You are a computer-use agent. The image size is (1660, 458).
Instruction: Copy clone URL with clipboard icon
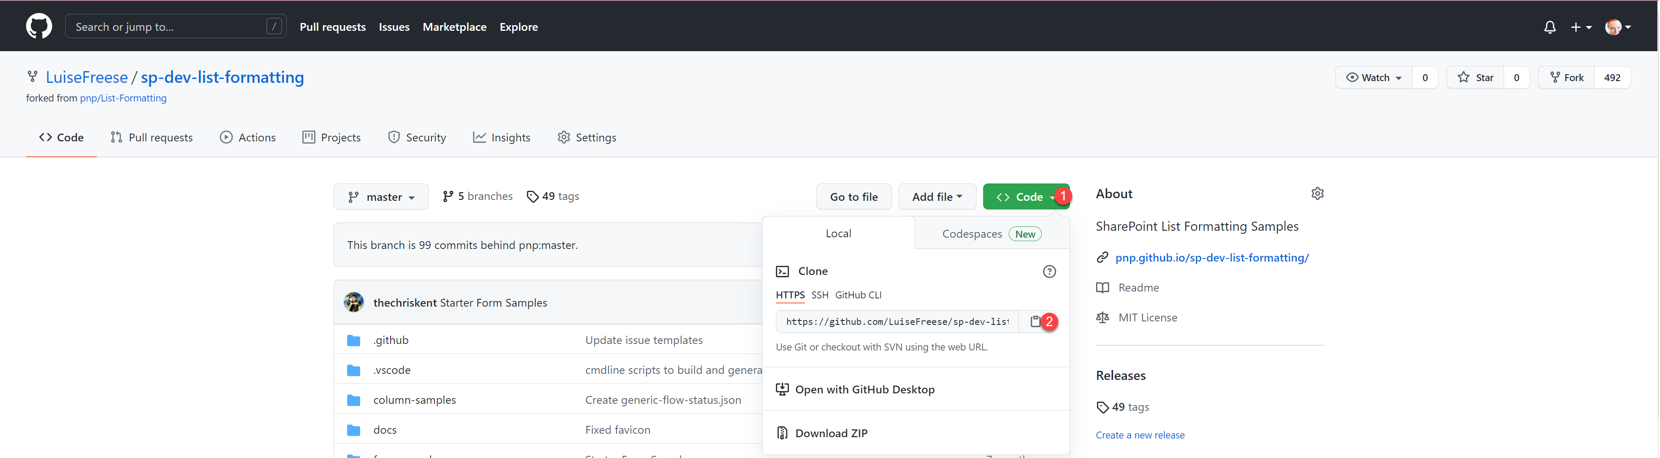[x=1035, y=322]
